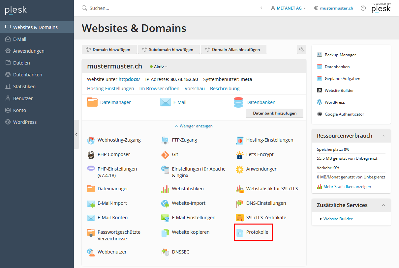The width and height of the screenshot is (399, 268).
Task: Open the Google Authenticator icon
Action: pyautogui.click(x=319, y=114)
